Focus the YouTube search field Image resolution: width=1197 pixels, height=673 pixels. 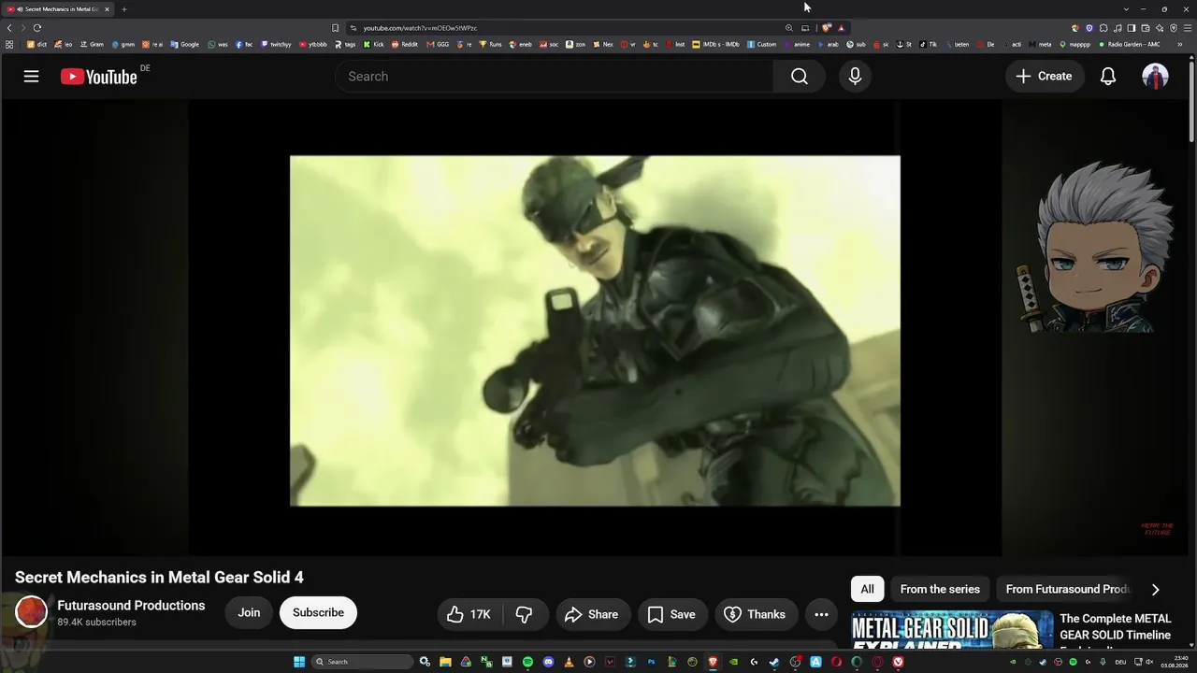click(555, 77)
